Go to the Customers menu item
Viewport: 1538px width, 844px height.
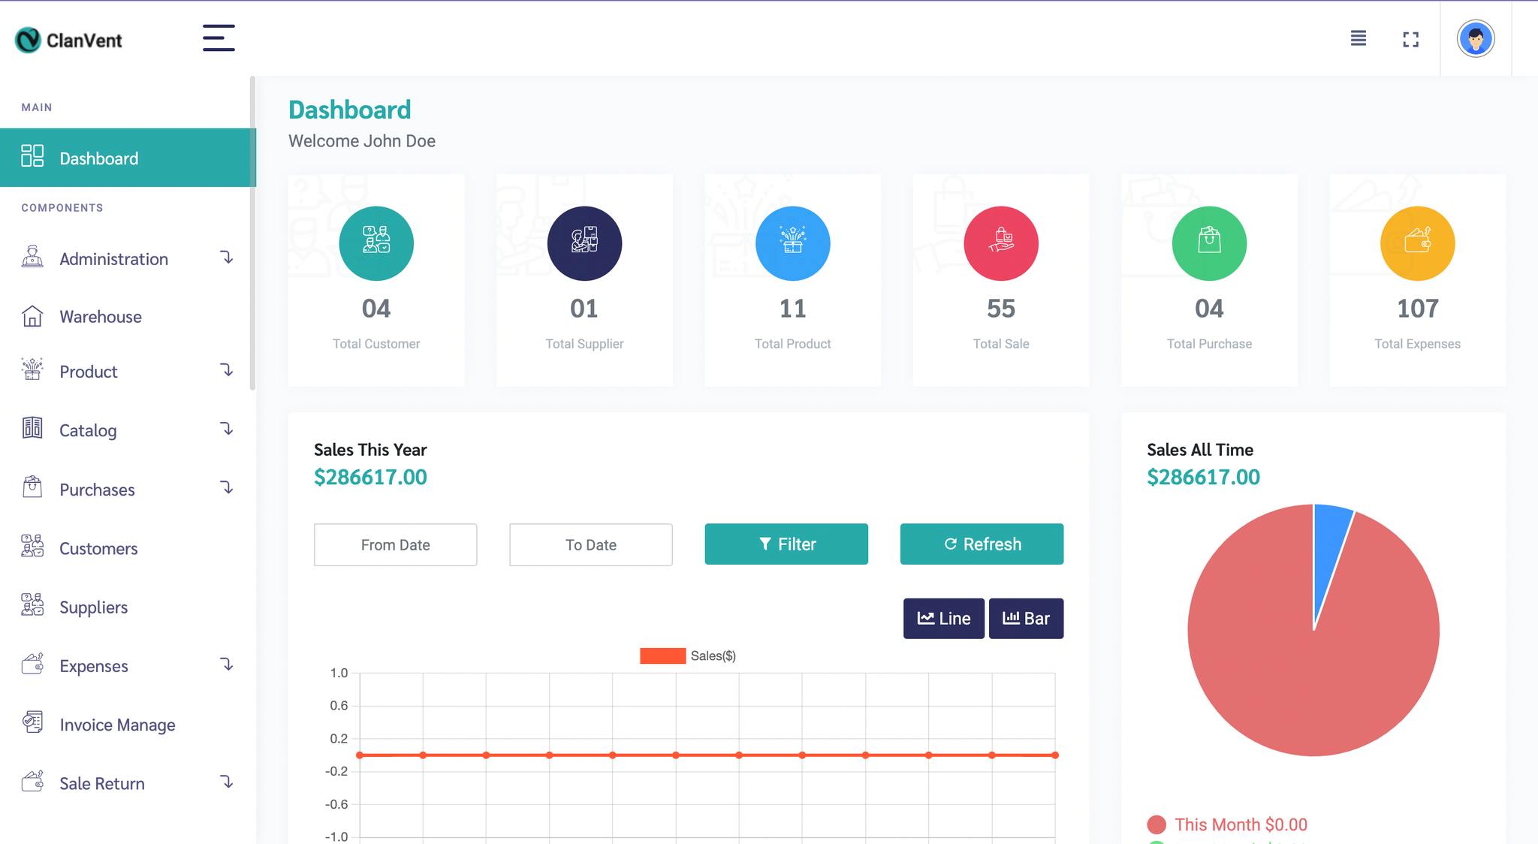click(x=128, y=548)
